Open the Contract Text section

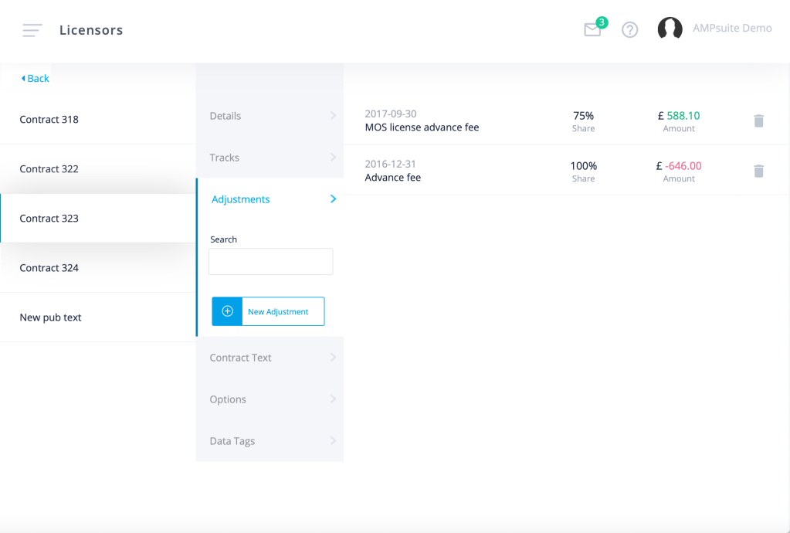(x=270, y=357)
